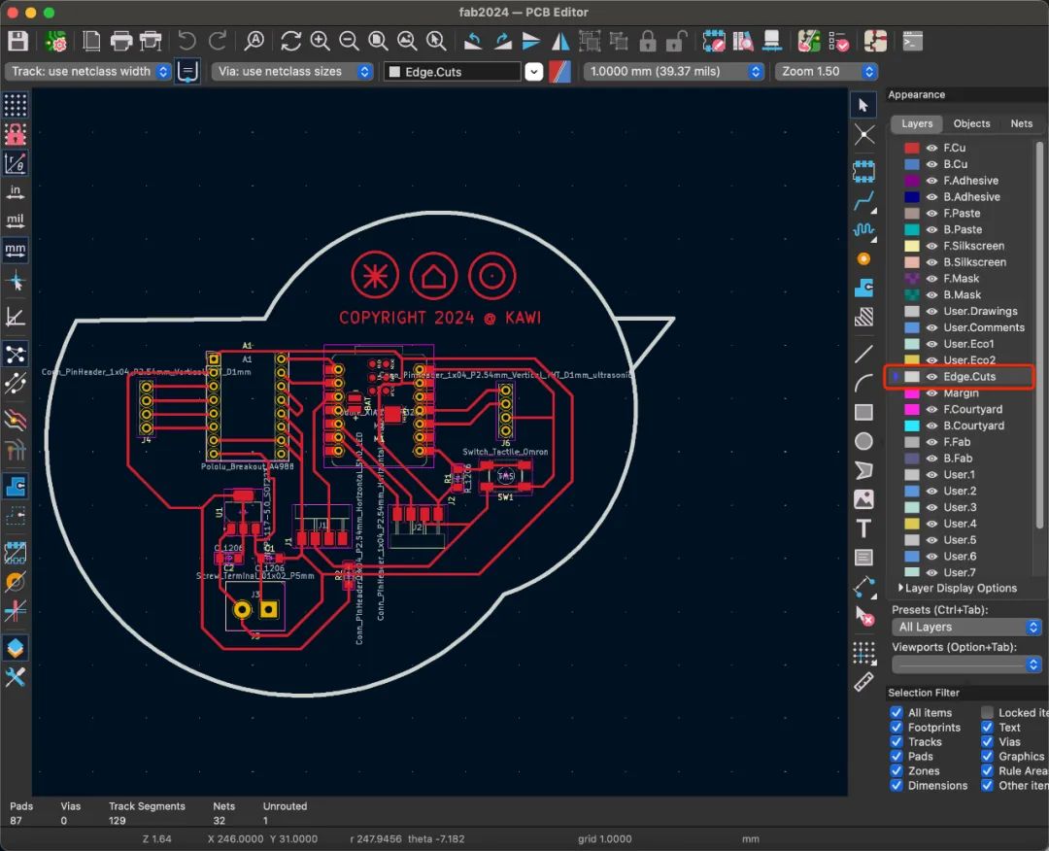Select the Draw Line tool
This screenshot has width=1049, height=851.
(863, 355)
